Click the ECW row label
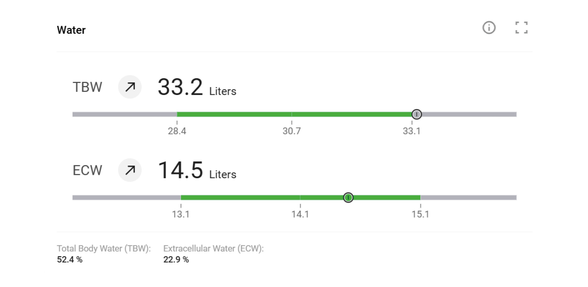 point(87,170)
